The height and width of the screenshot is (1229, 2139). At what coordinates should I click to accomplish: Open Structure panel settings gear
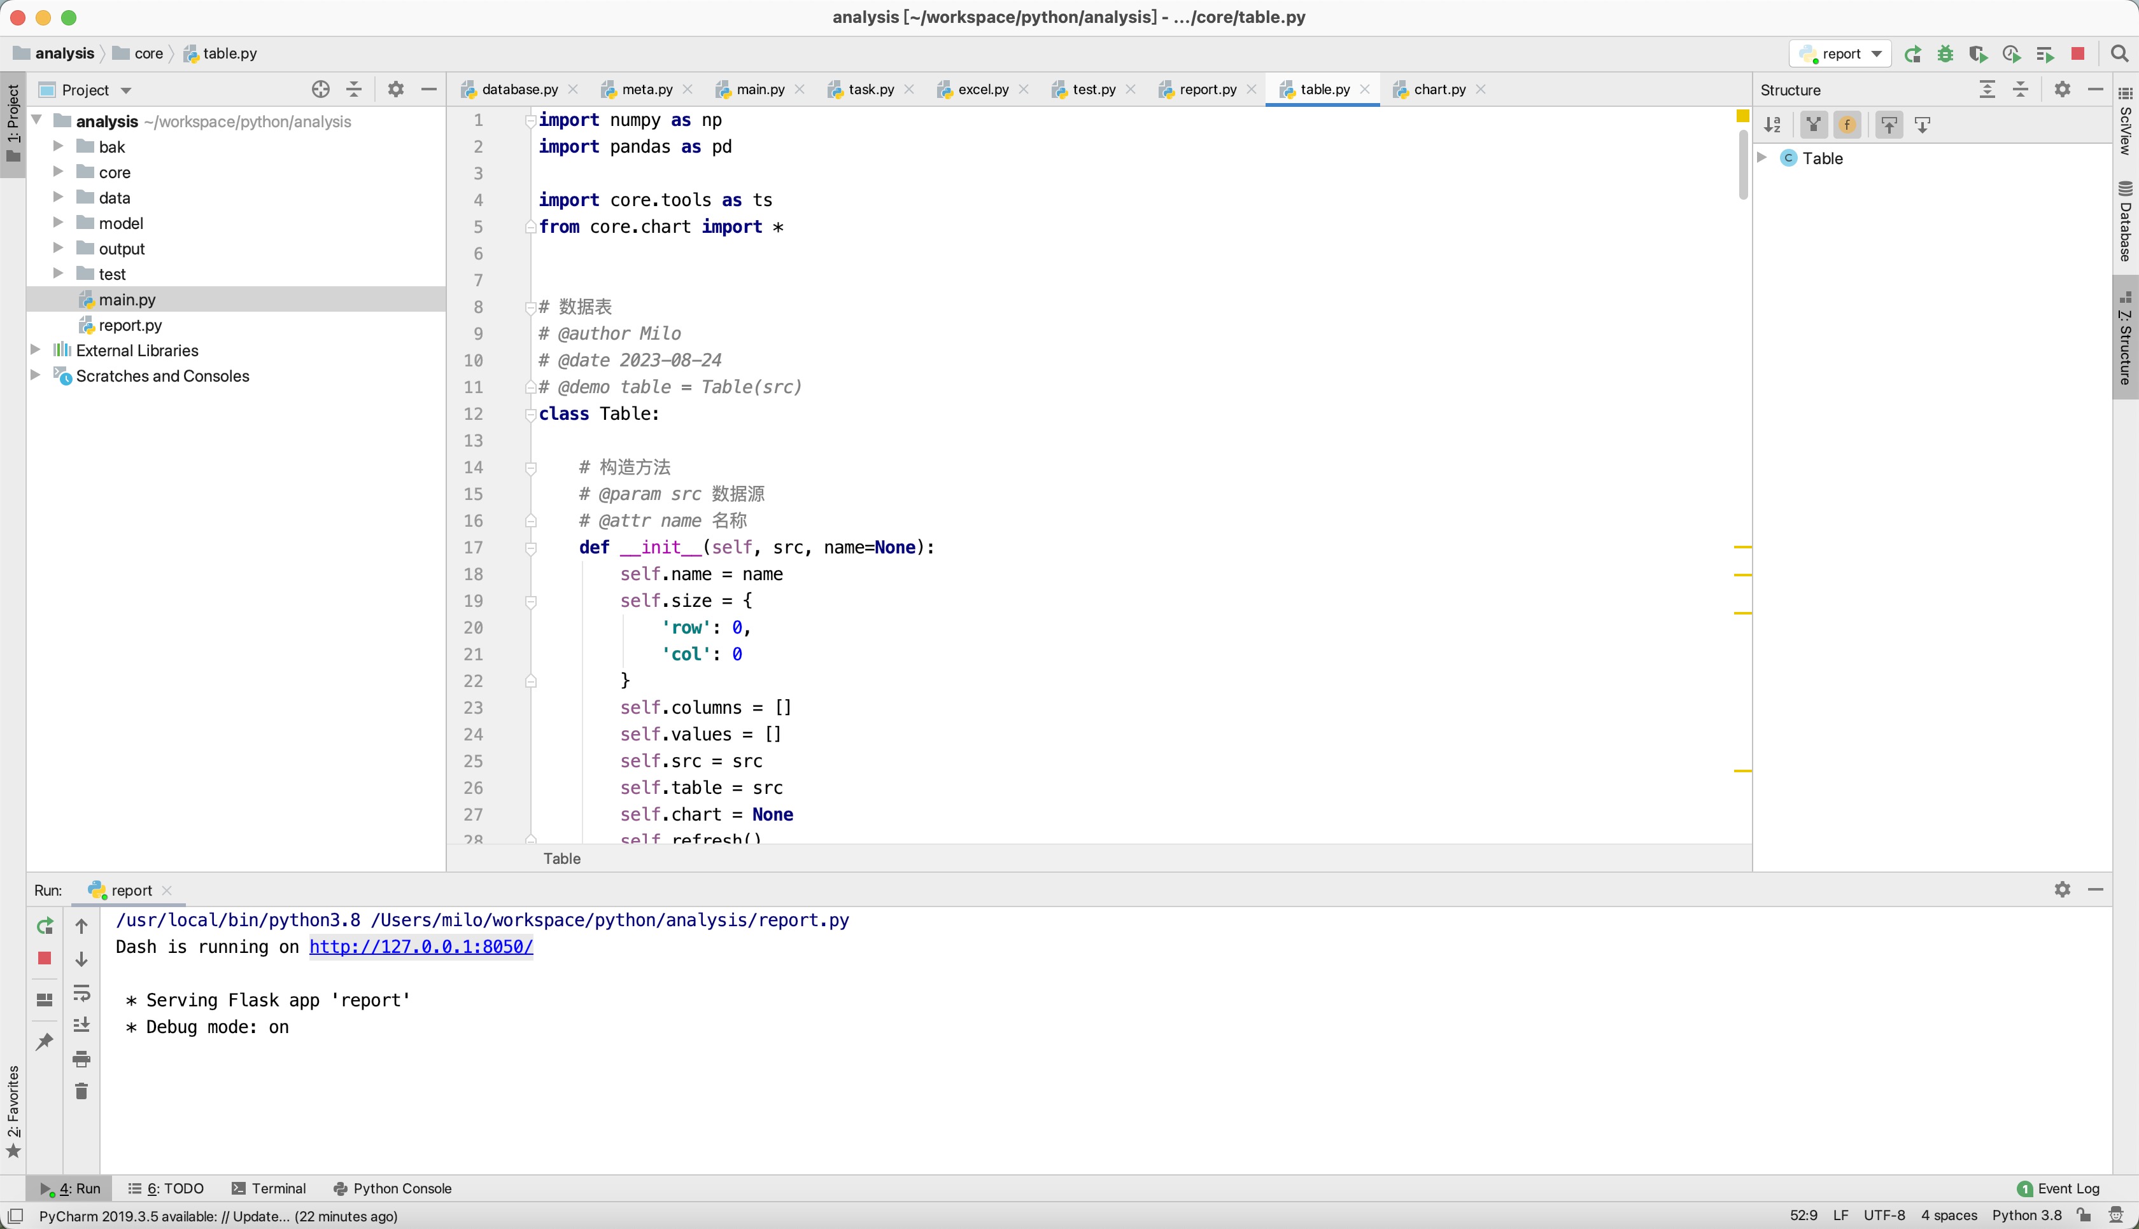click(x=2062, y=90)
